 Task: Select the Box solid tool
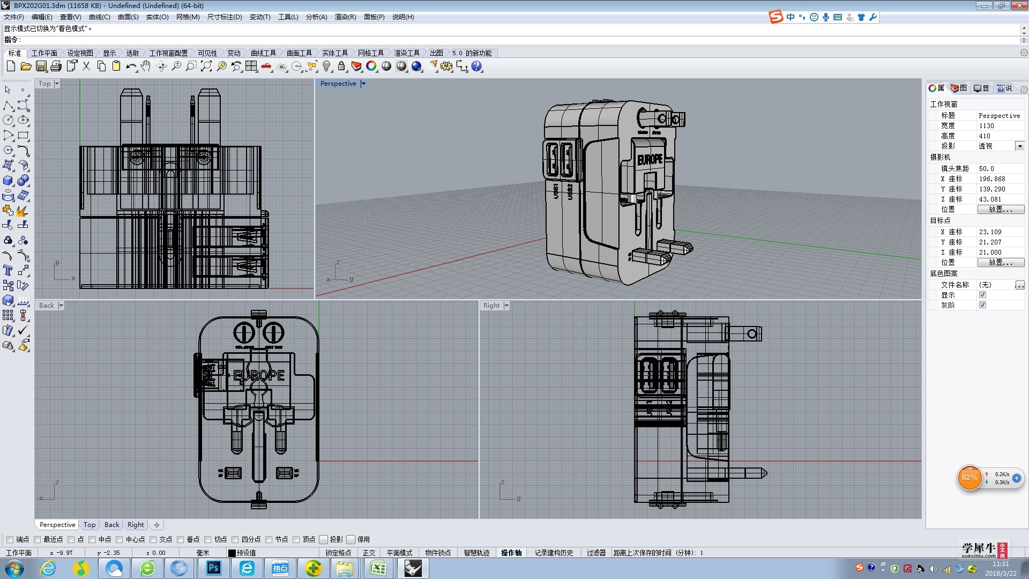coord(8,180)
